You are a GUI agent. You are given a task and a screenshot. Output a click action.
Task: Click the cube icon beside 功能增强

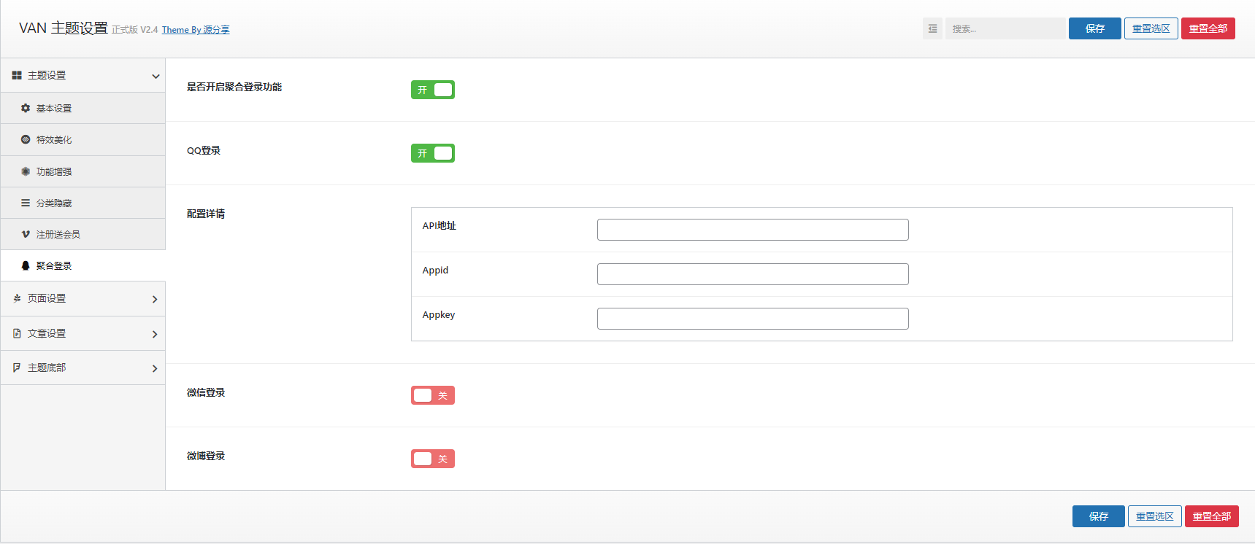click(x=26, y=171)
